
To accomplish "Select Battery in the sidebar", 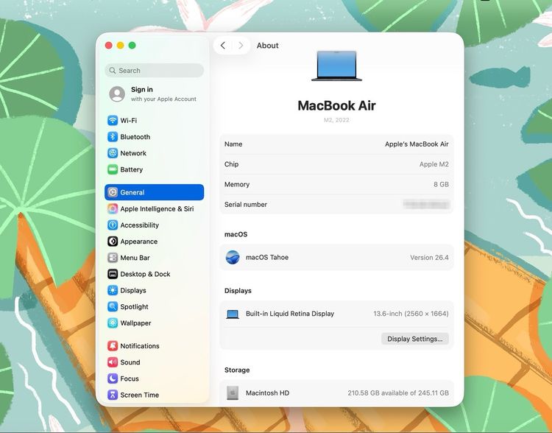I will [x=155, y=169].
